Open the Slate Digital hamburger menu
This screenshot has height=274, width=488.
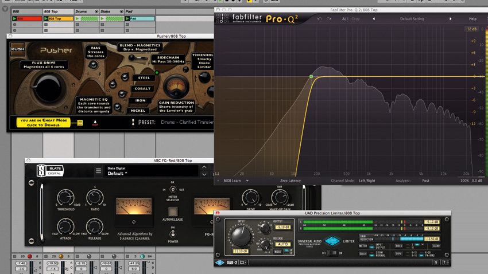(98, 171)
